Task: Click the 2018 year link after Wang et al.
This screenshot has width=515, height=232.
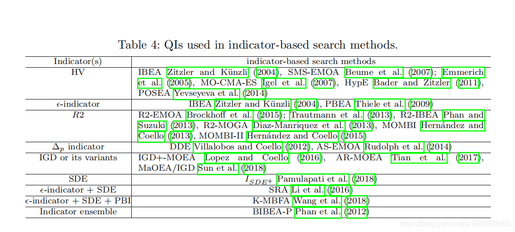Action: point(357,201)
